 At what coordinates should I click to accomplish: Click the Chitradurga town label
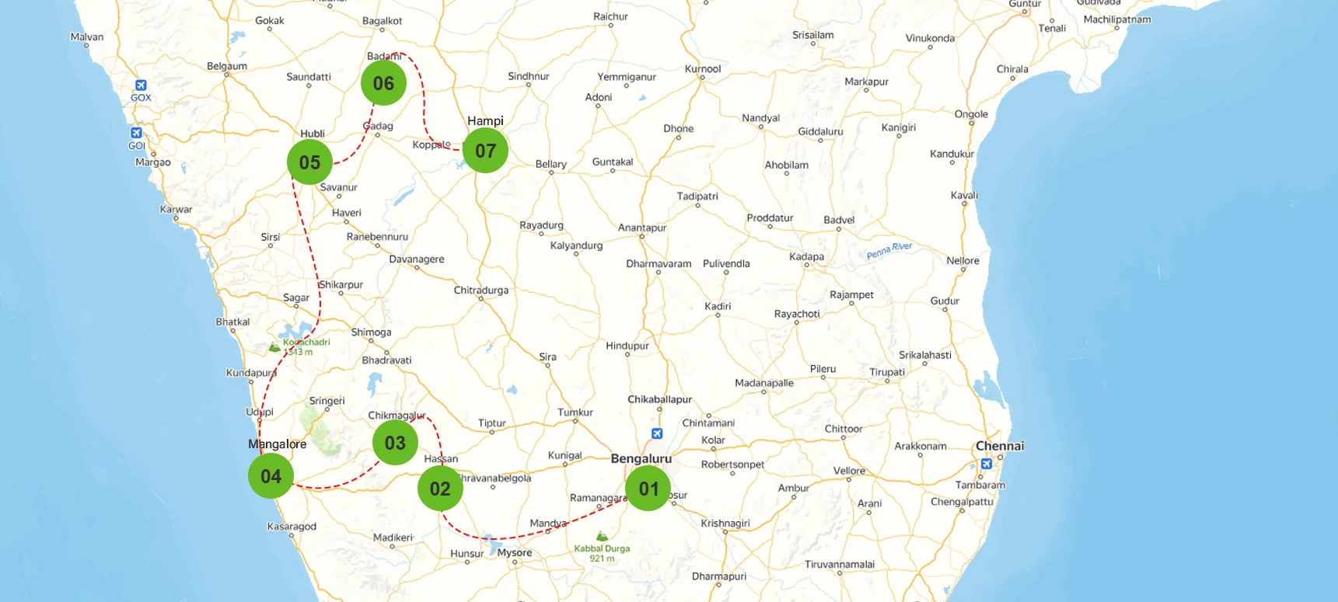pos(480,290)
